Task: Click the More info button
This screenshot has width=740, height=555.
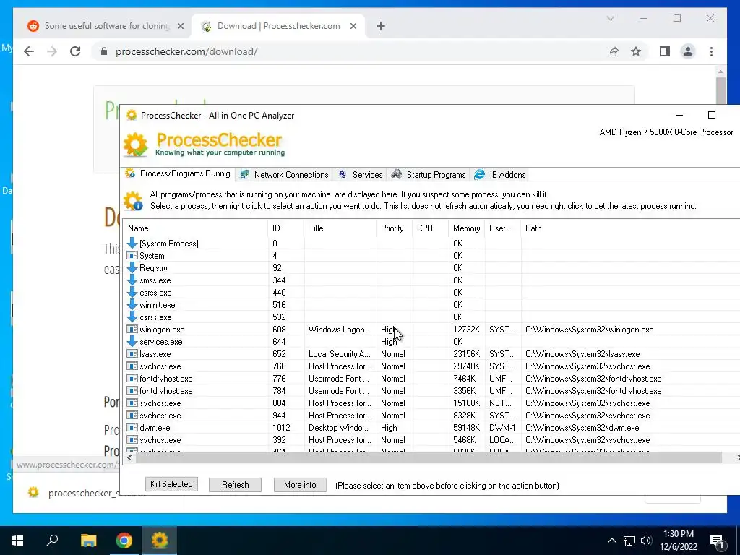Action: point(300,485)
